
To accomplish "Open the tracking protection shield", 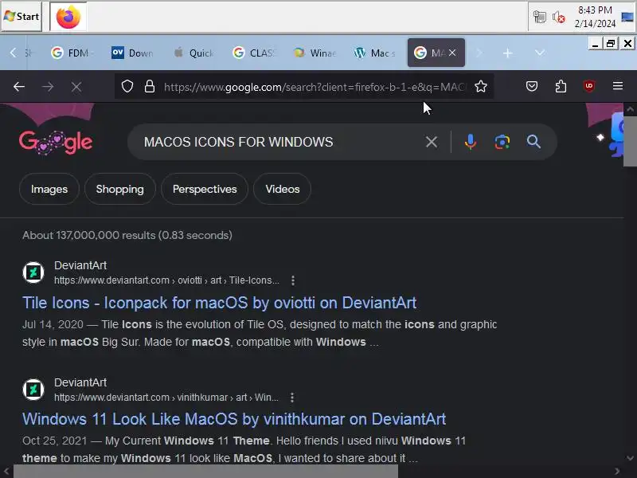I will pyautogui.click(x=127, y=87).
